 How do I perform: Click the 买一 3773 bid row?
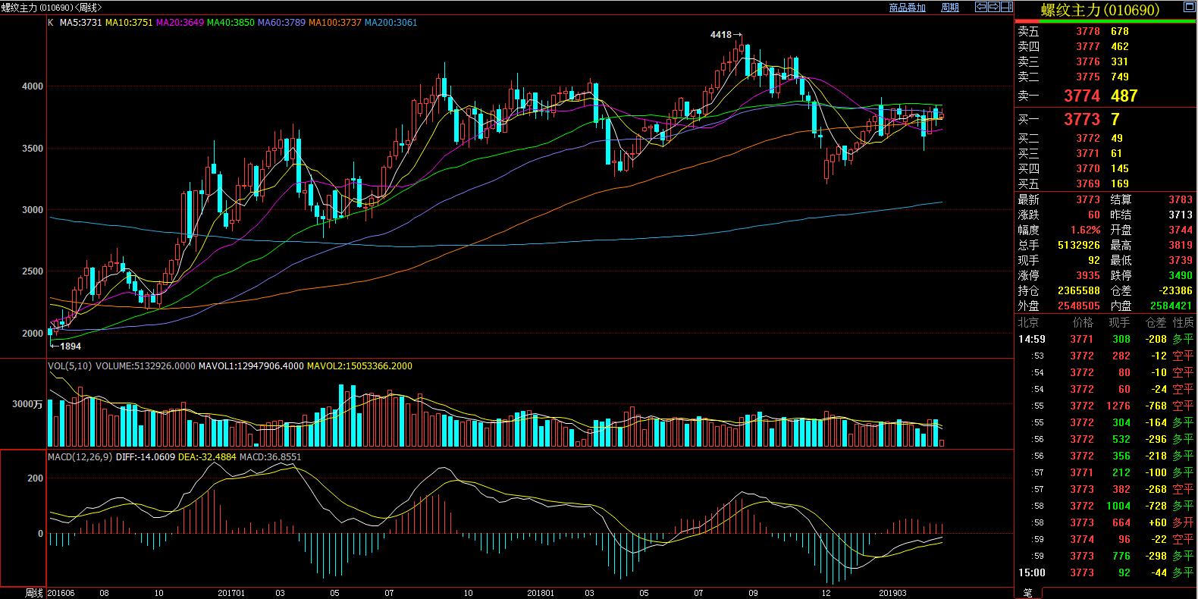pyautogui.click(x=1105, y=120)
